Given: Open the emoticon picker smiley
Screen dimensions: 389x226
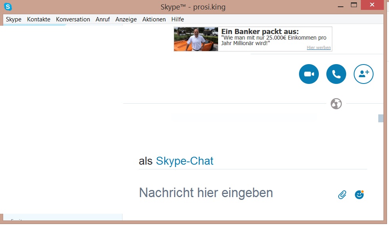Looking at the screenshot, I should point(359,195).
